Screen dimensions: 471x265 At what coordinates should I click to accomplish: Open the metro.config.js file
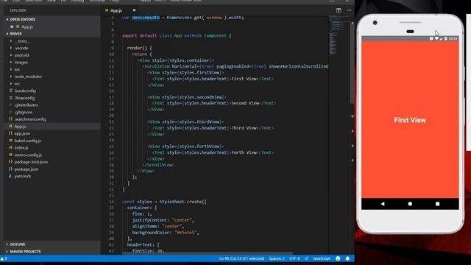pos(28,155)
